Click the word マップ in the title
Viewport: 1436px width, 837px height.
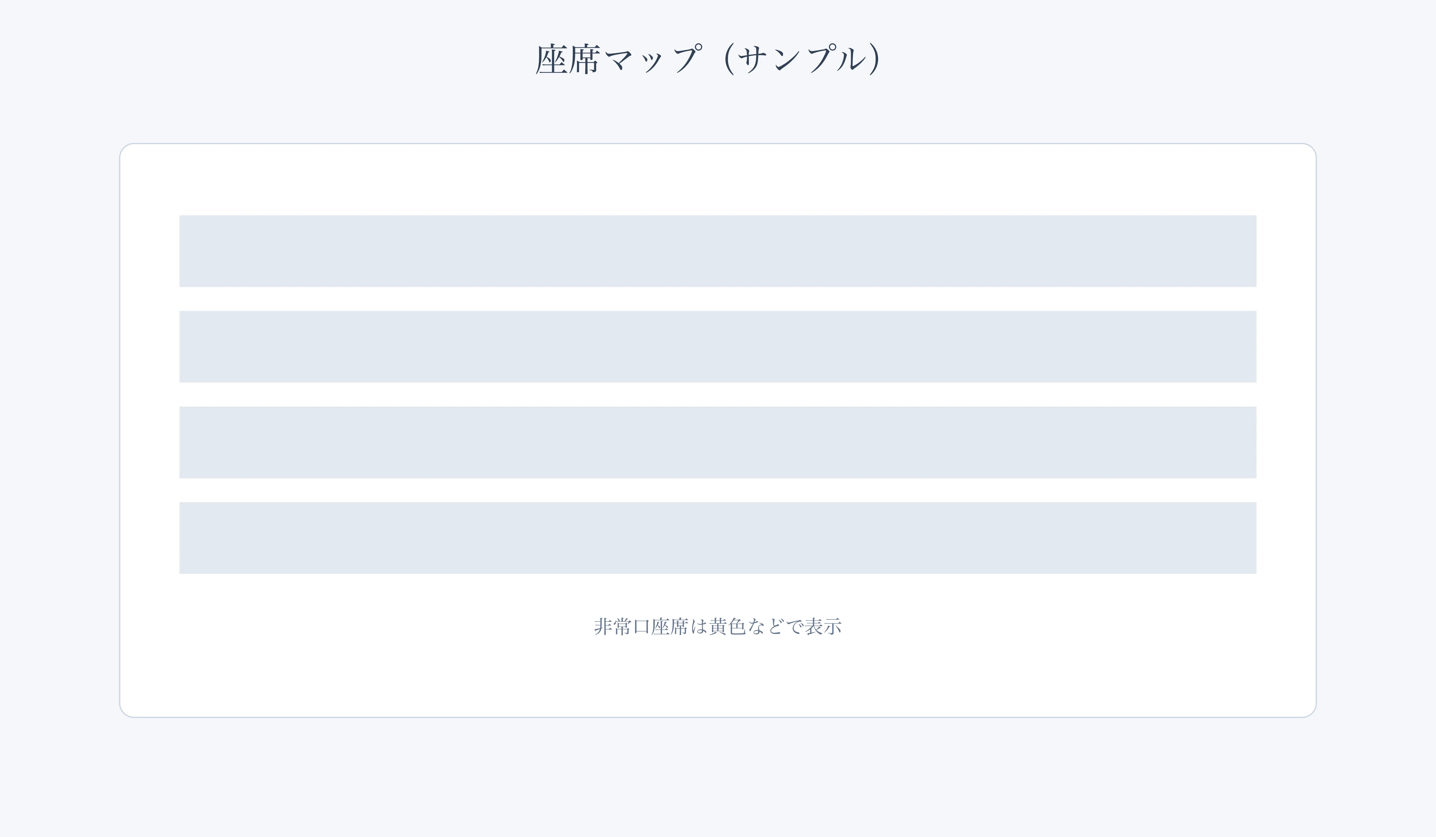coord(653,59)
